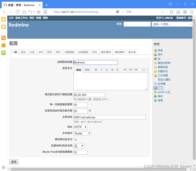Image resolution: width=196 pixels, height=171 pixels.
Task: Switch to the API settings tab
Action: [41, 52]
